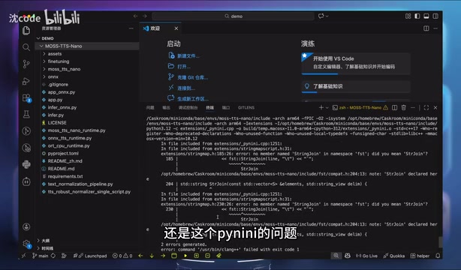Expand the 时间线 timeline section
The height and width of the screenshot is (270, 461).
pyautogui.click(x=38, y=248)
